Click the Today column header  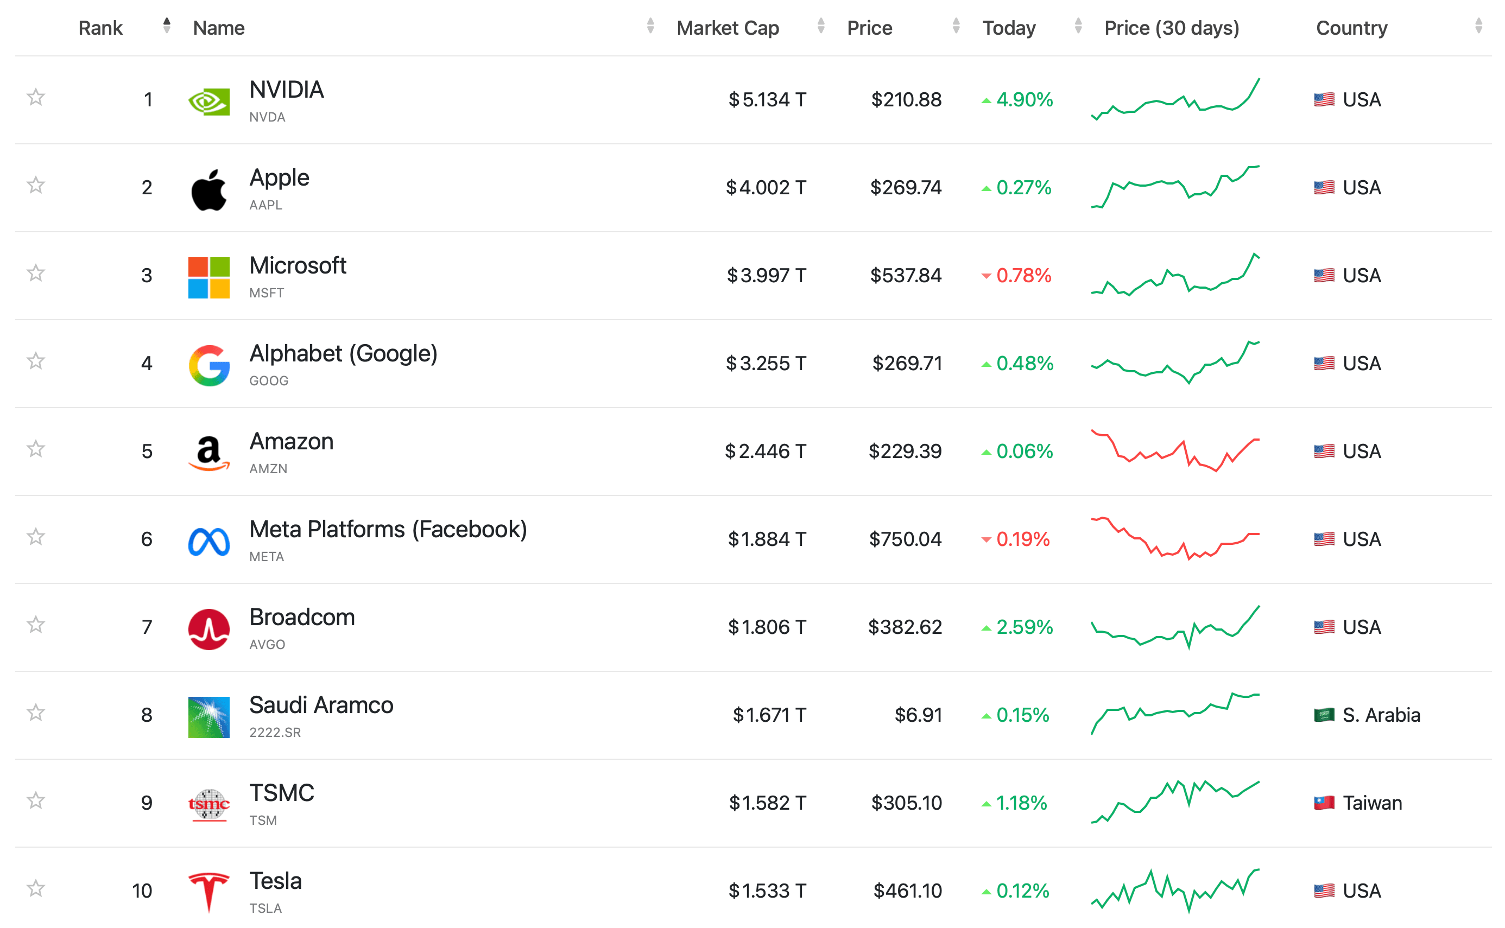tap(1008, 28)
